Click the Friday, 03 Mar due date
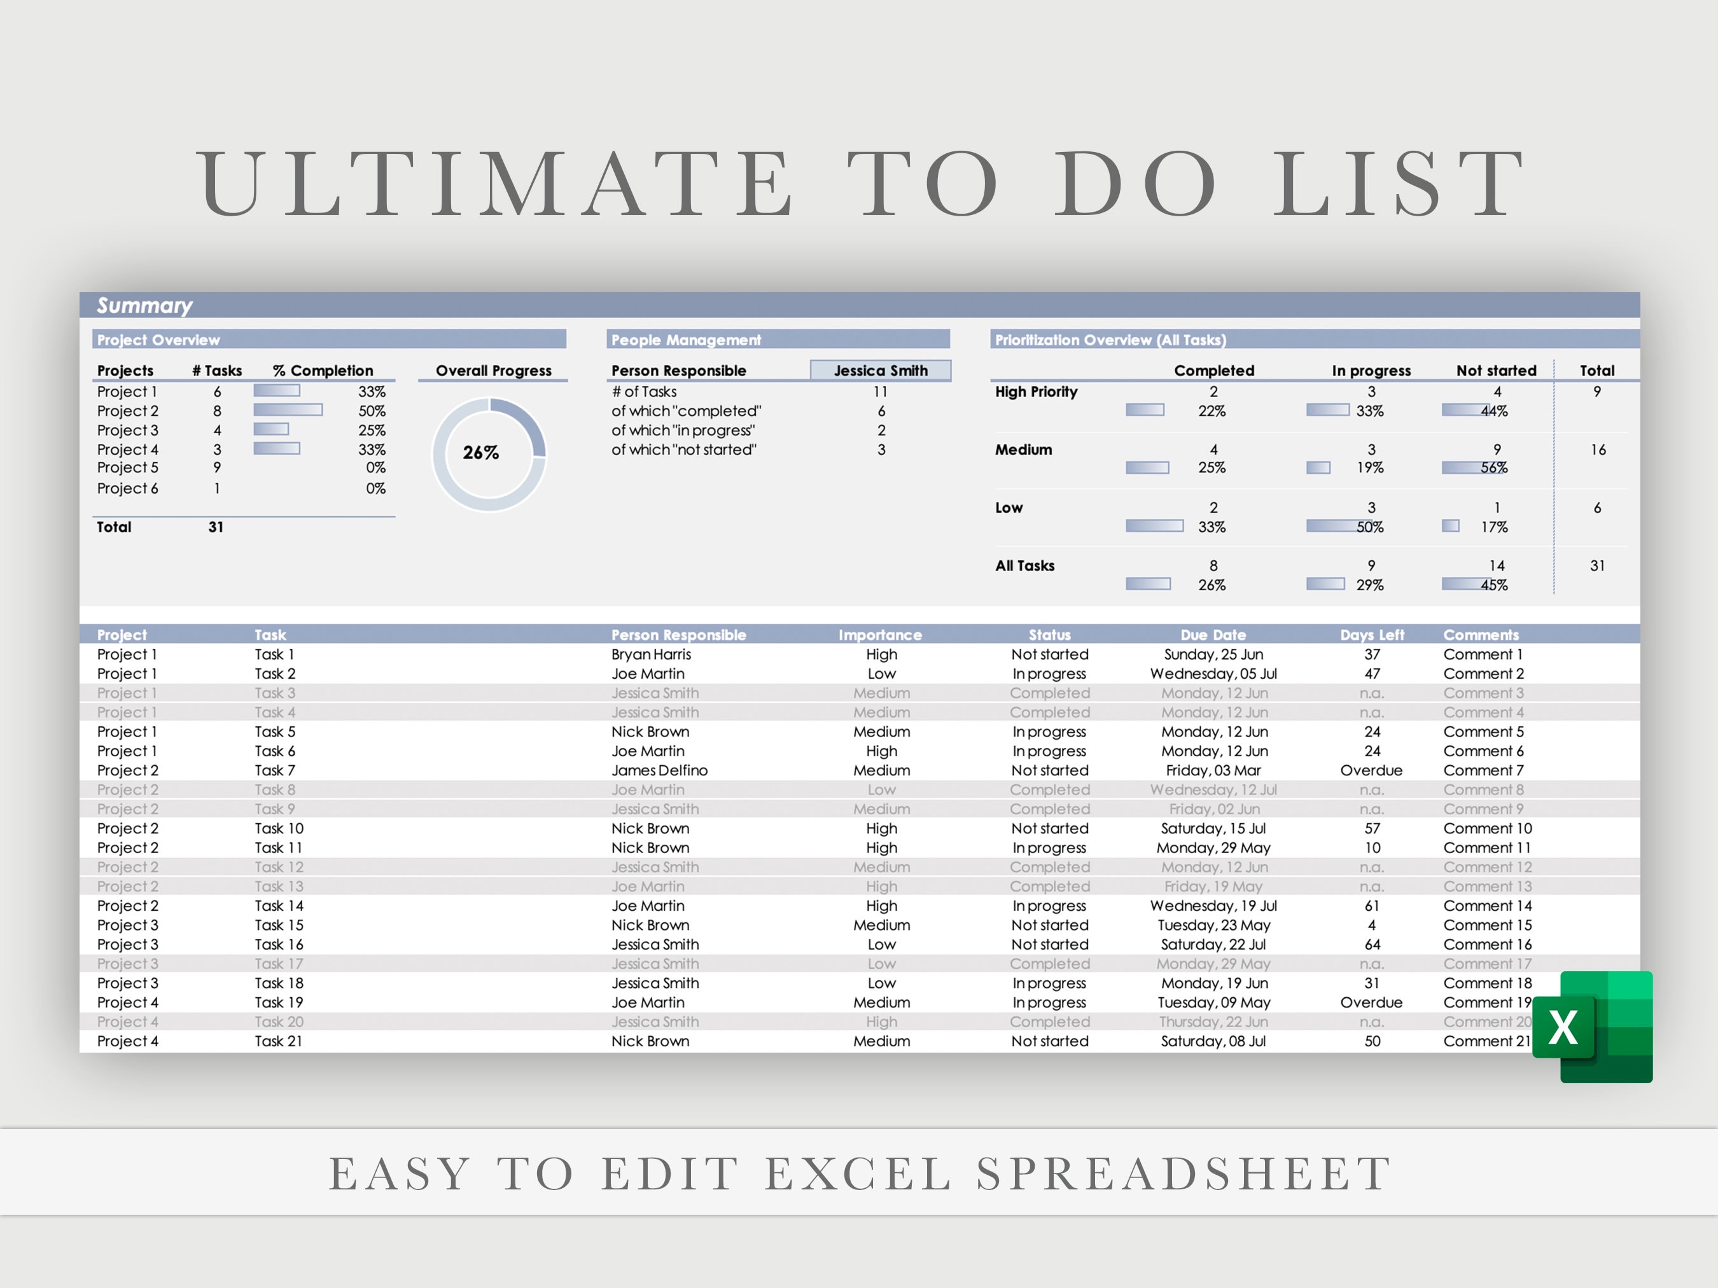The width and height of the screenshot is (1718, 1288). [1213, 770]
